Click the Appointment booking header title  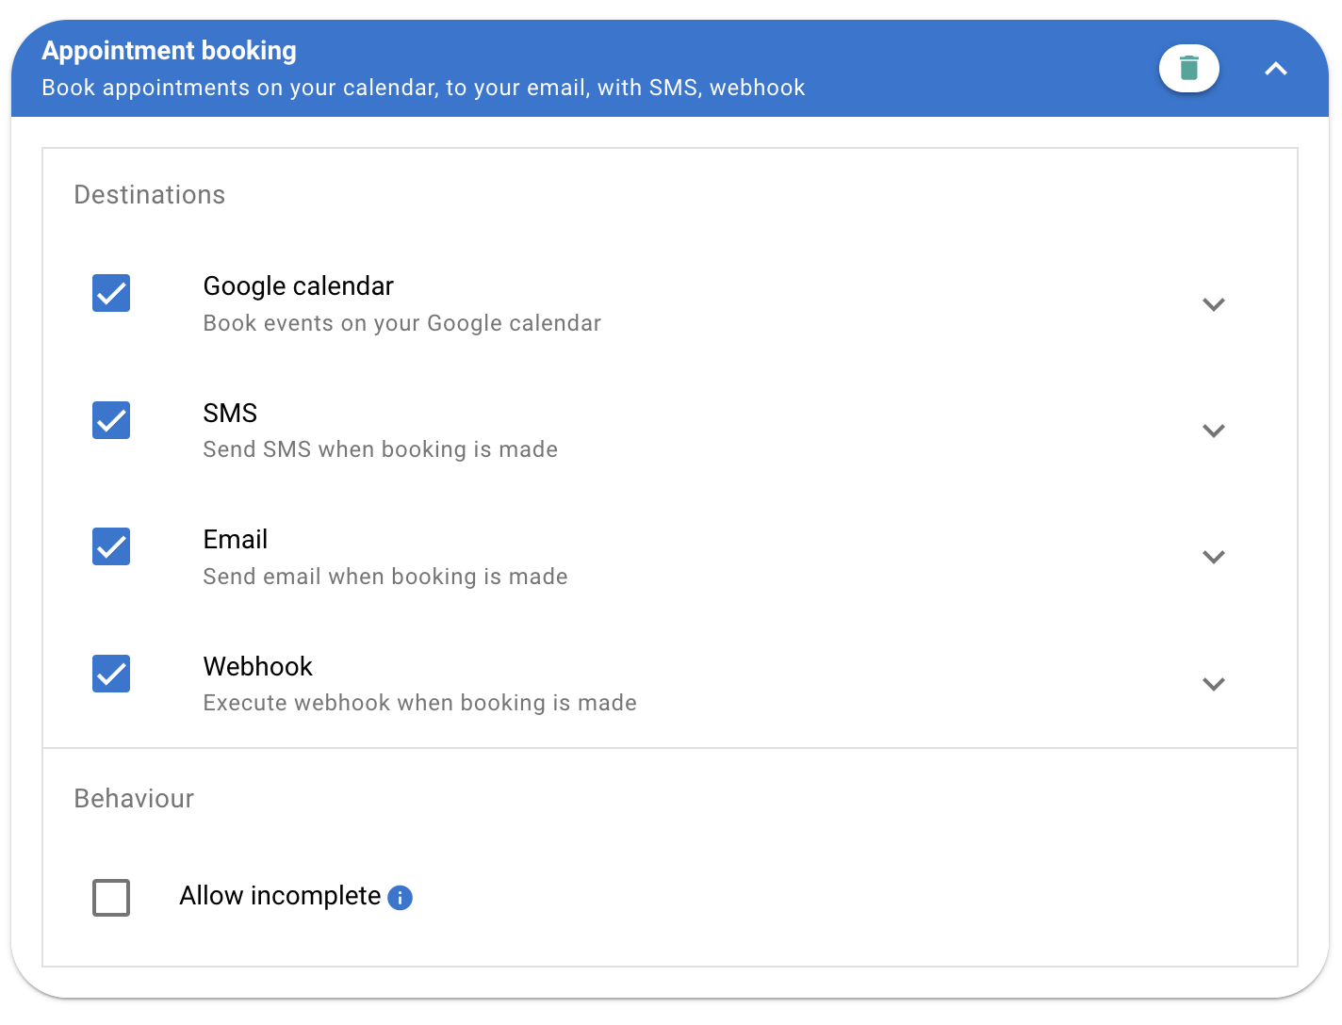170,51
